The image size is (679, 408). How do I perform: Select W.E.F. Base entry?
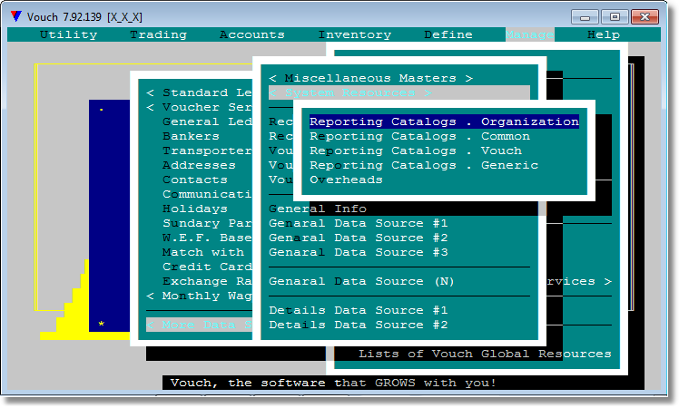207,238
